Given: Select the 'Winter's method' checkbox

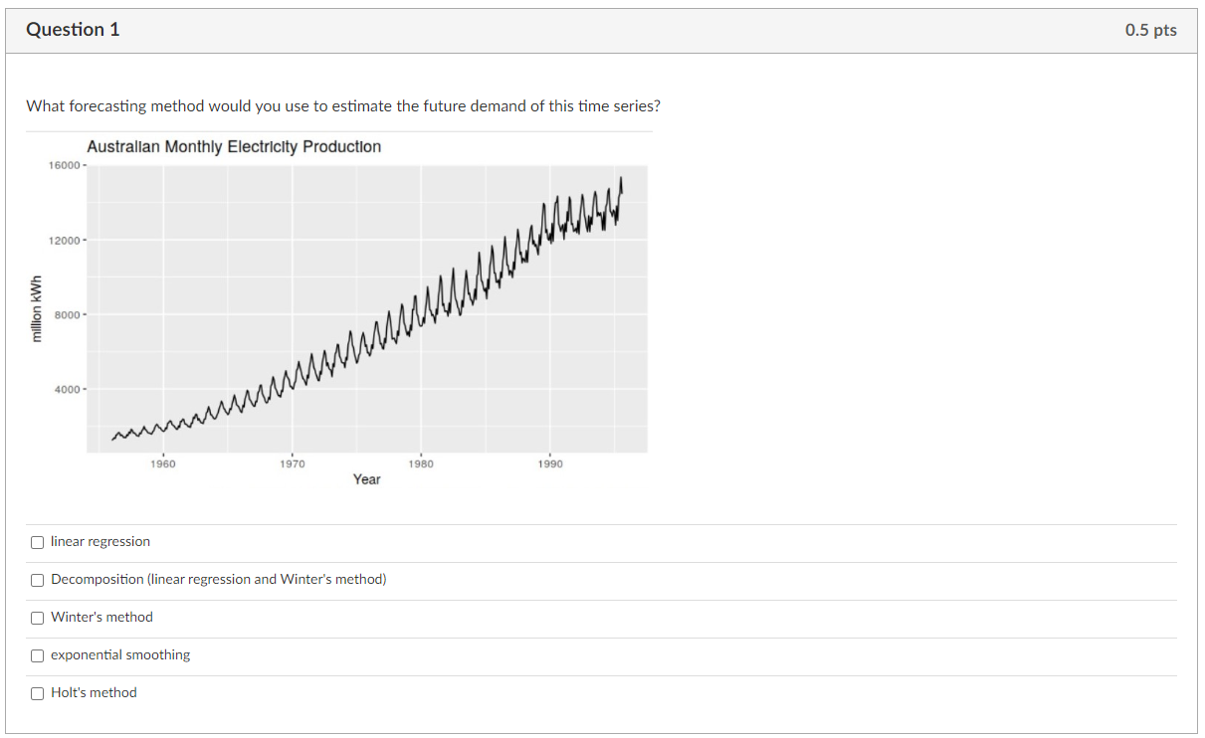Looking at the screenshot, I should pos(37,618).
